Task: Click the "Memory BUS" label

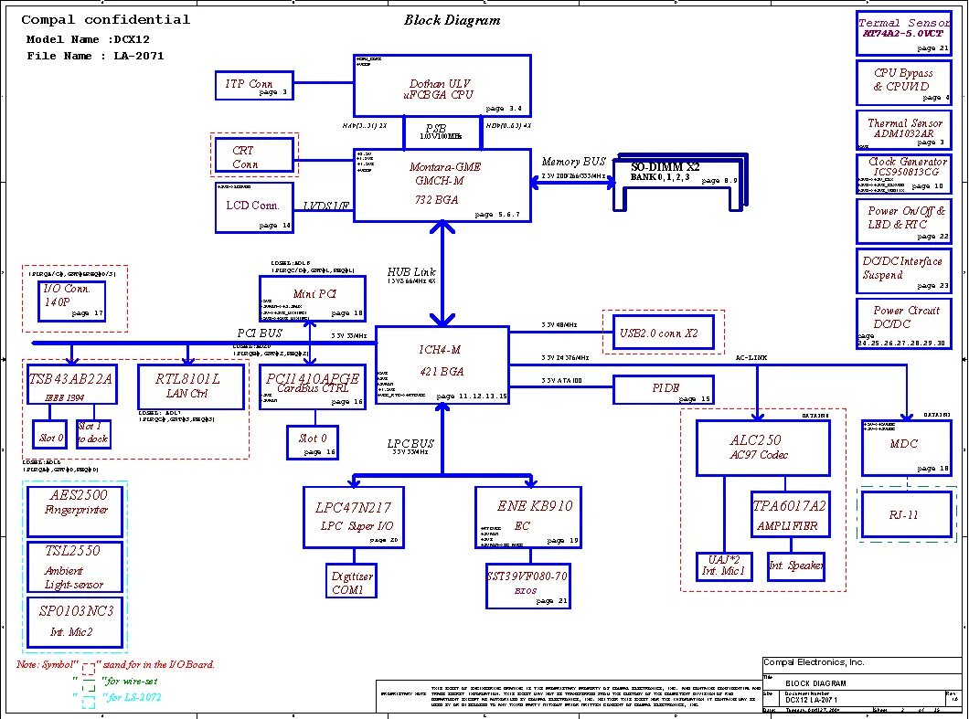Action: tap(573, 162)
